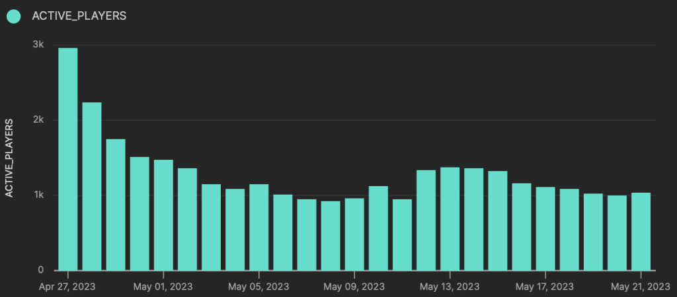This screenshot has height=297, width=677.
Task: Click the '1k' y-axis tick label
Action: [39, 195]
